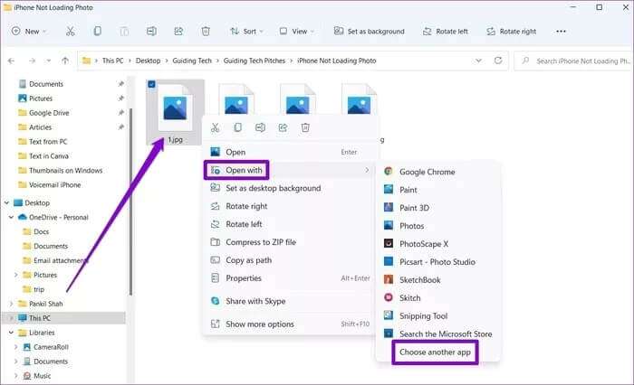Choose Set as desktop background

290,188
